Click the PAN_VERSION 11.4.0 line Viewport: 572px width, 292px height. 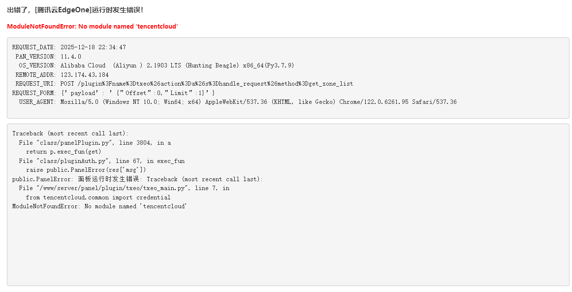48,57
